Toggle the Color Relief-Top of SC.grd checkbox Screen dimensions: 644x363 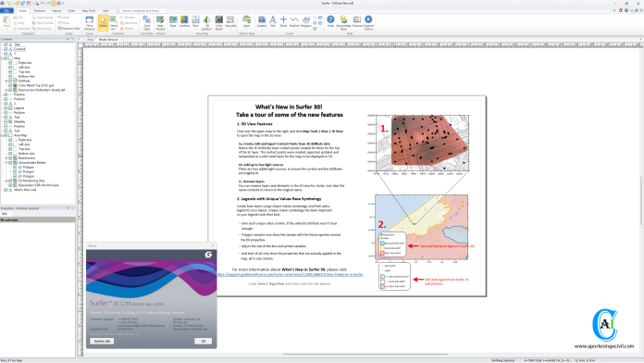pyautogui.click(x=10, y=85)
